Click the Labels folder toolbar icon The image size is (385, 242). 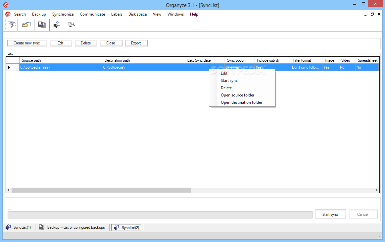point(26,25)
